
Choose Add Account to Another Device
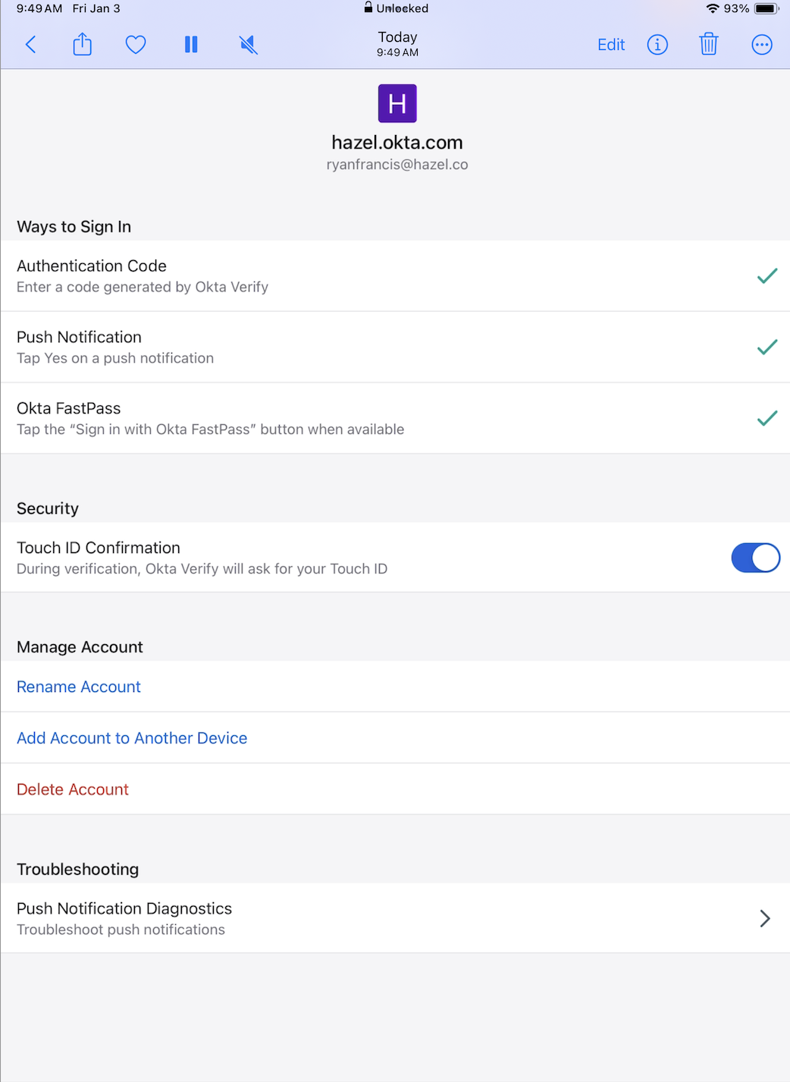(132, 738)
